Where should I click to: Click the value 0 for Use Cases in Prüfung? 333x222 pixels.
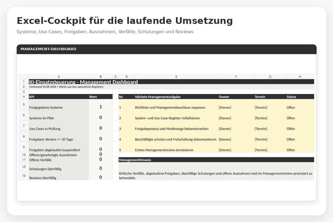tap(100, 125)
